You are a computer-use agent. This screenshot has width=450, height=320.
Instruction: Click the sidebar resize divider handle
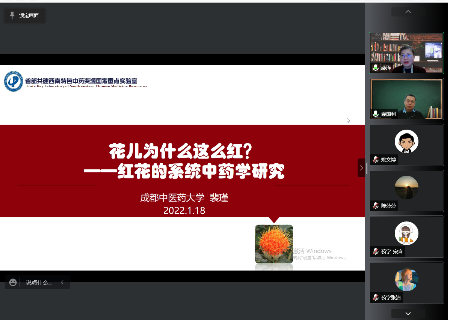(x=367, y=168)
